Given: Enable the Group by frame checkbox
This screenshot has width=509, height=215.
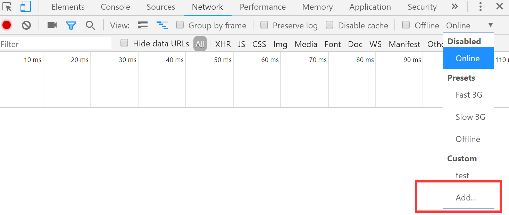Looking at the screenshot, I should coord(180,25).
